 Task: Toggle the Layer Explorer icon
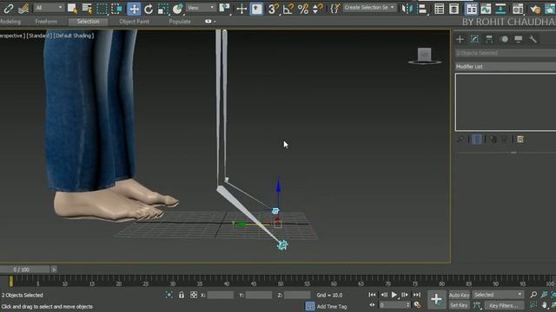click(x=453, y=9)
